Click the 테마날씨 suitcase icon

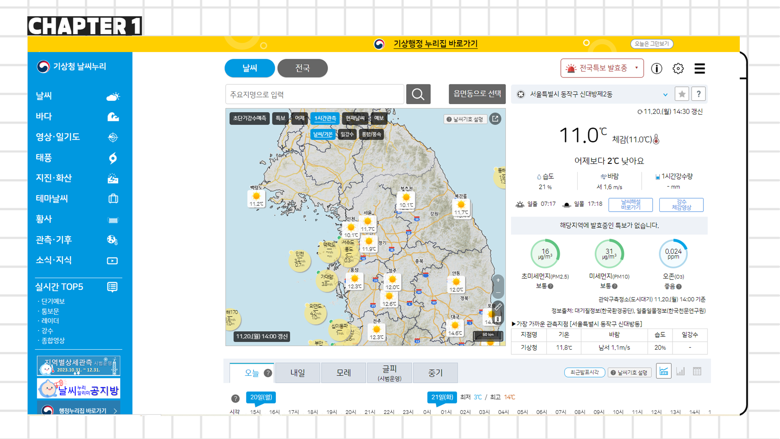click(113, 199)
